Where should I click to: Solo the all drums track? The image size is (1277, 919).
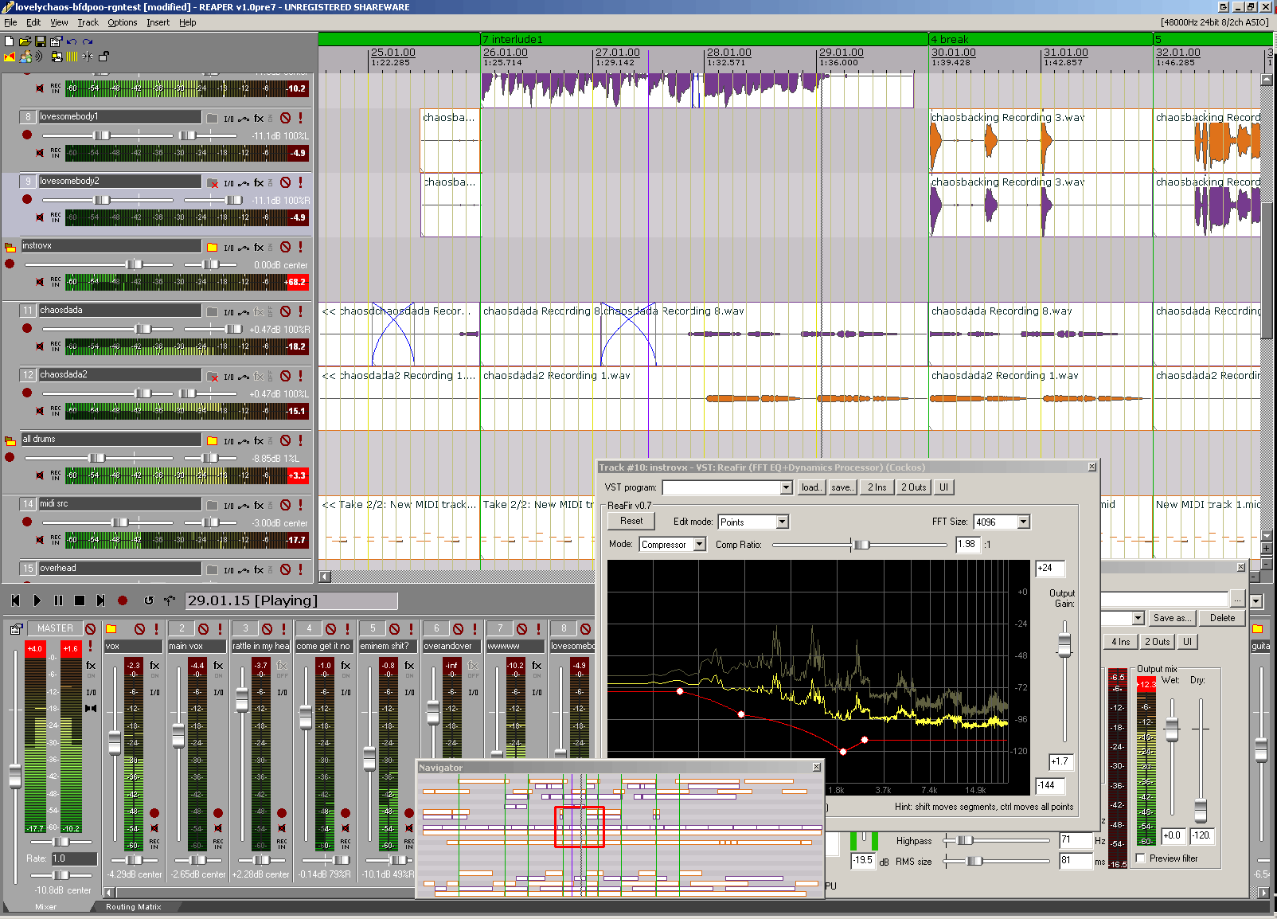point(301,440)
